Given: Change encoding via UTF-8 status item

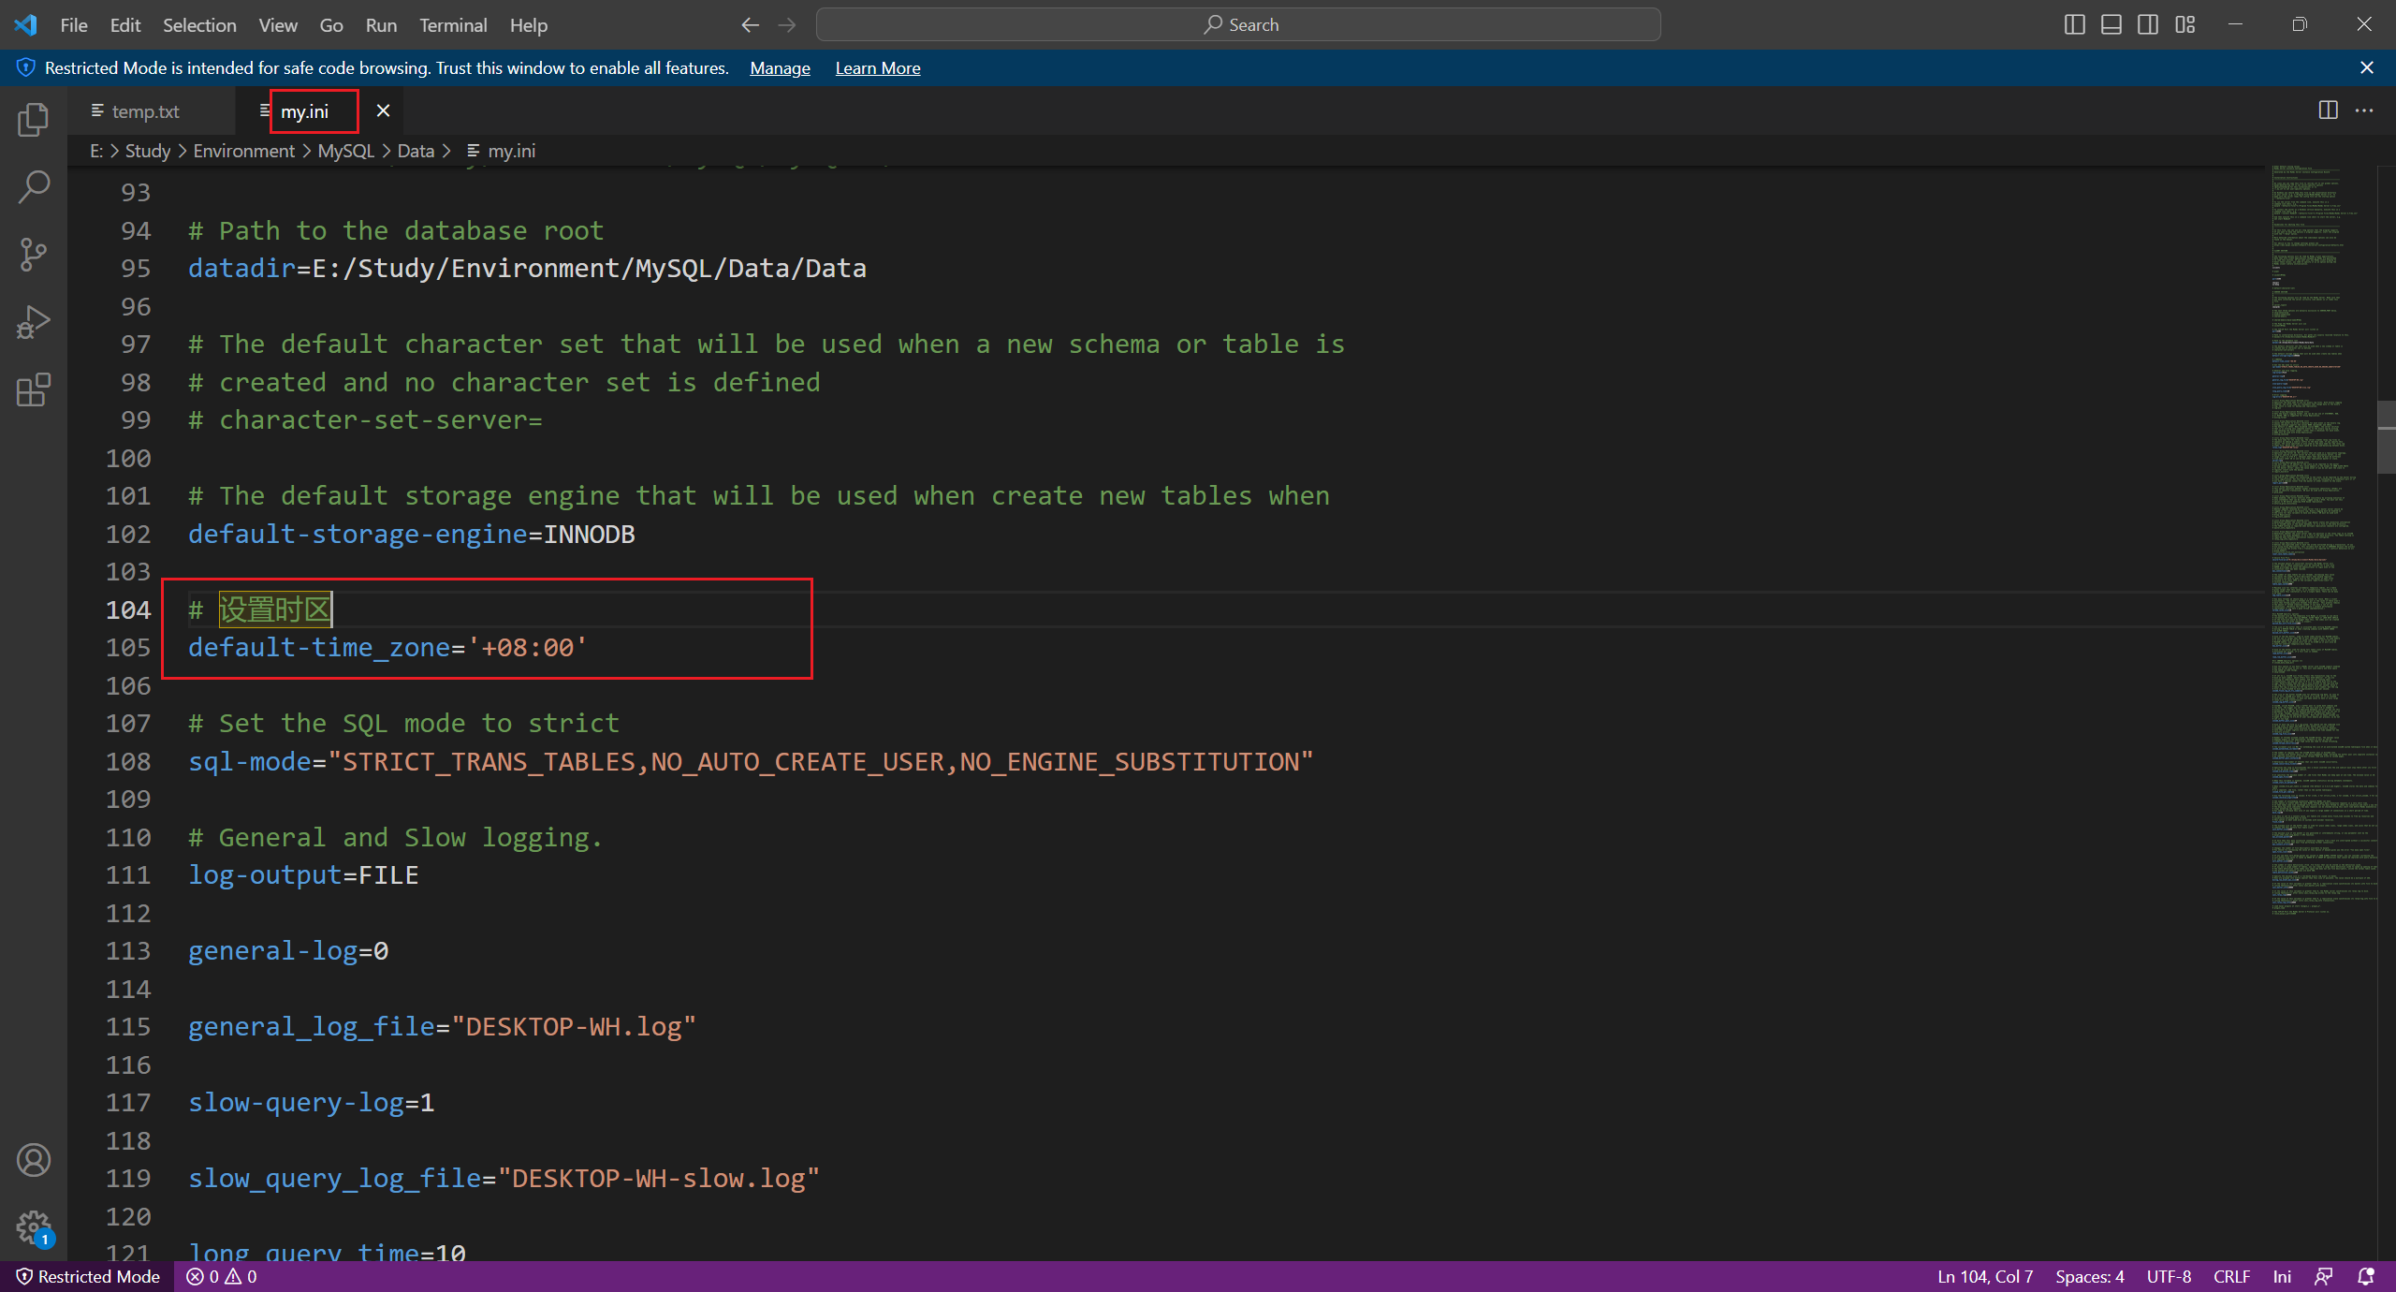Looking at the screenshot, I should click(2169, 1276).
